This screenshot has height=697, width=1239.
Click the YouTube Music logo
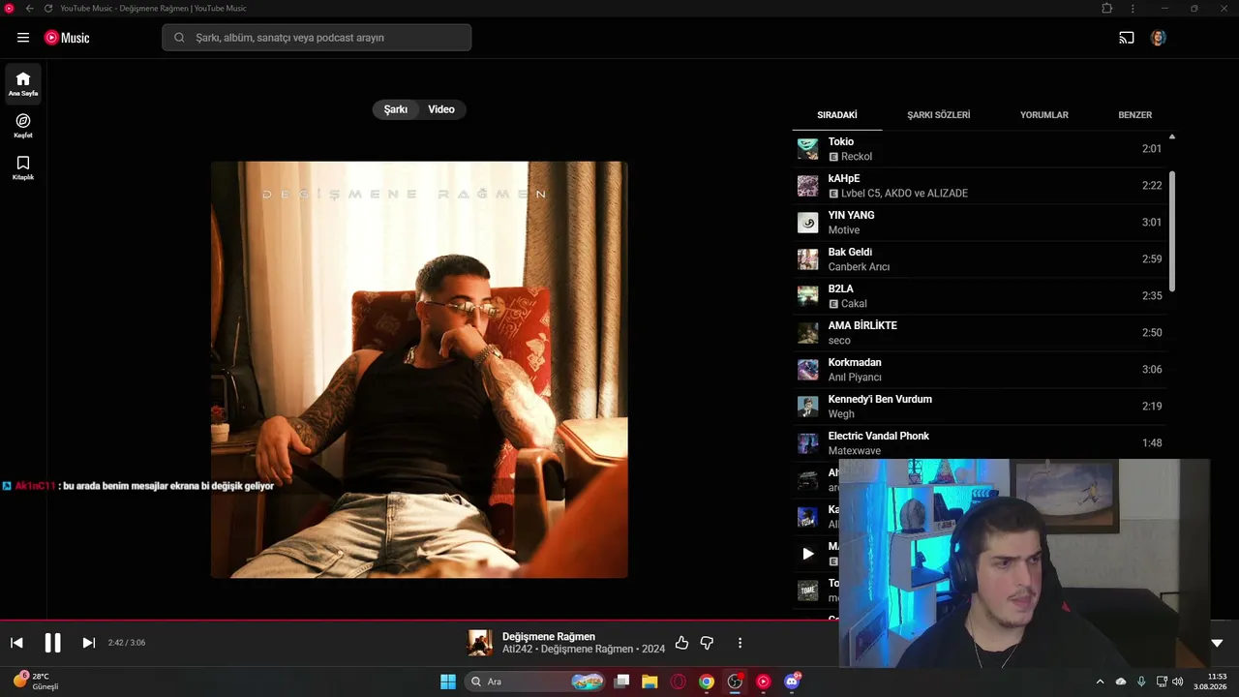pos(67,38)
